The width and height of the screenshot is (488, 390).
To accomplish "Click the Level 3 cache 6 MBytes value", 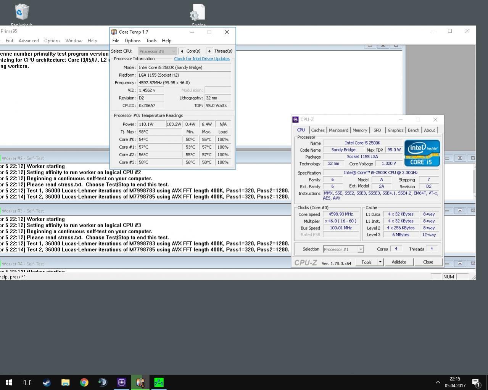I will [401, 235].
